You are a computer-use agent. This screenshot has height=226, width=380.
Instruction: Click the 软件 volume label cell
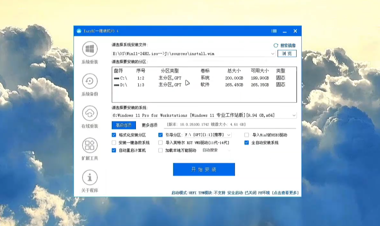[x=205, y=85]
